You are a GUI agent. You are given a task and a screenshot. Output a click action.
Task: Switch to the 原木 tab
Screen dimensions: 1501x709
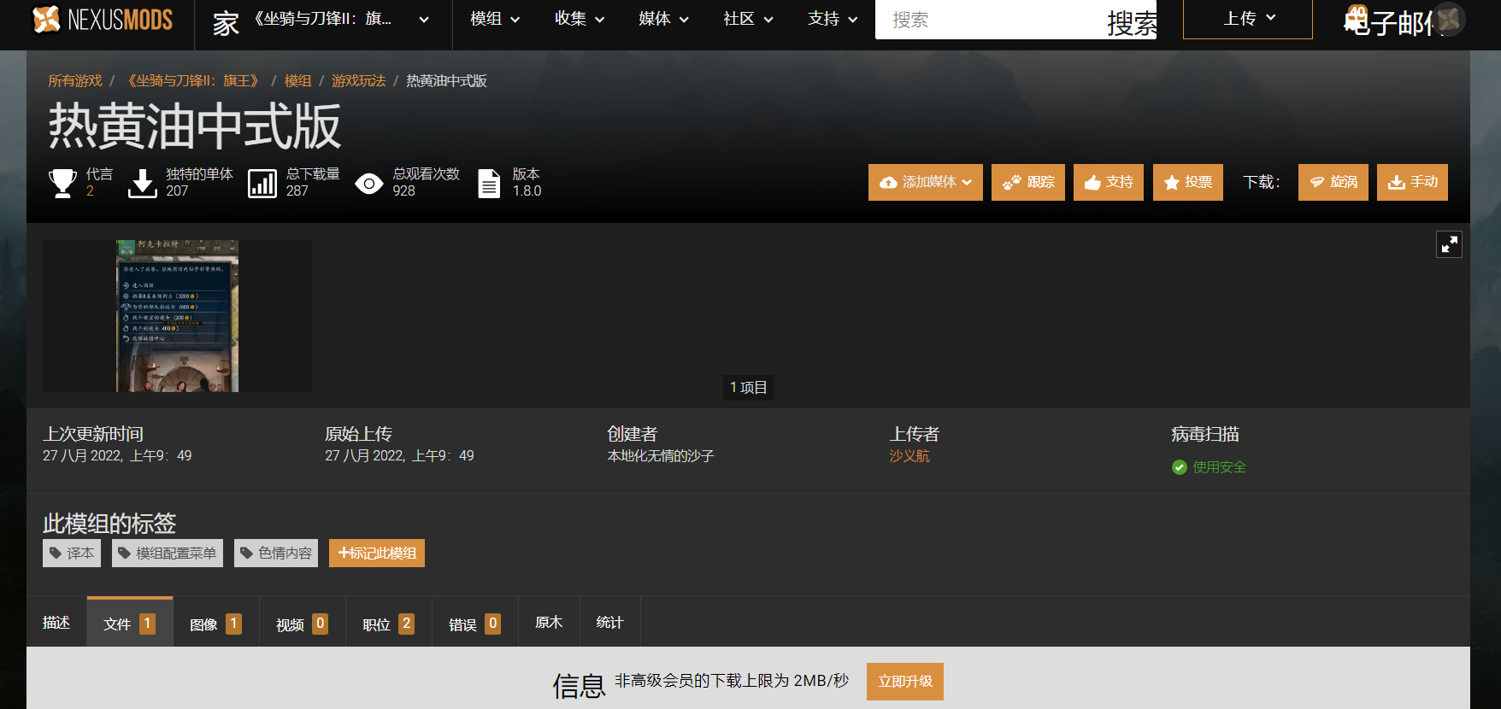549,623
